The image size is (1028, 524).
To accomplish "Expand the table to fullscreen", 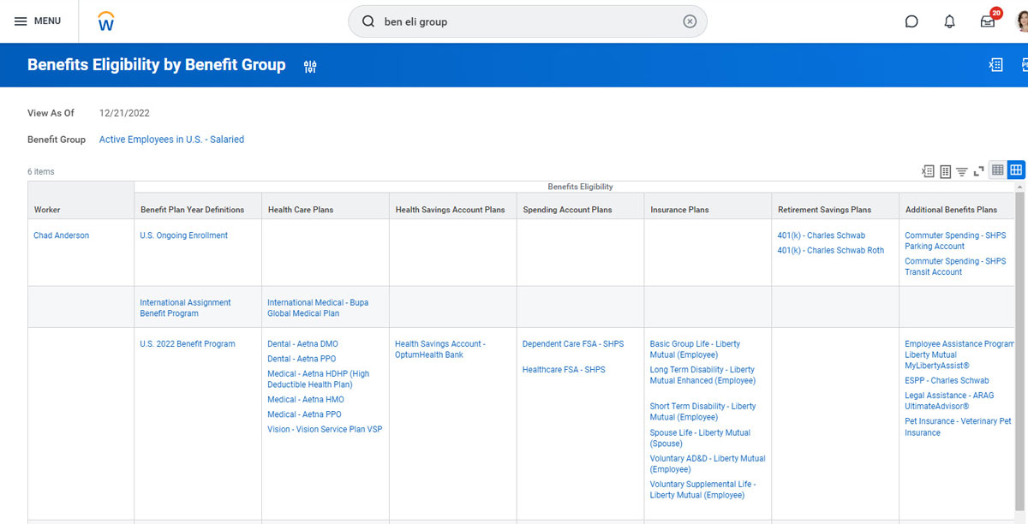I will [978, 171].
